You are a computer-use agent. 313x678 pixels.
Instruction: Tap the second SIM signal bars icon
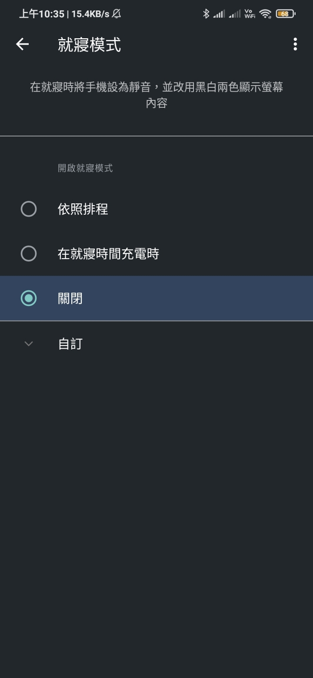(235, 14)
